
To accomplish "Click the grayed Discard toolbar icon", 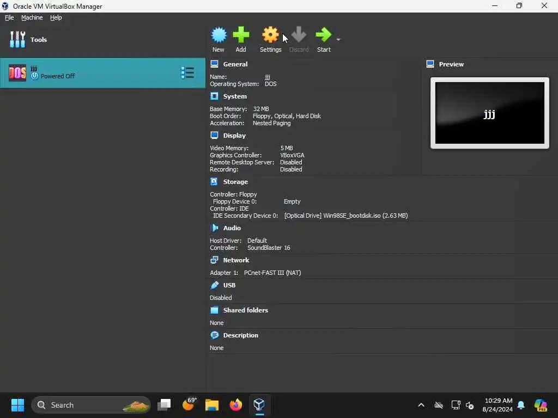I will click(x=299, y=35).
